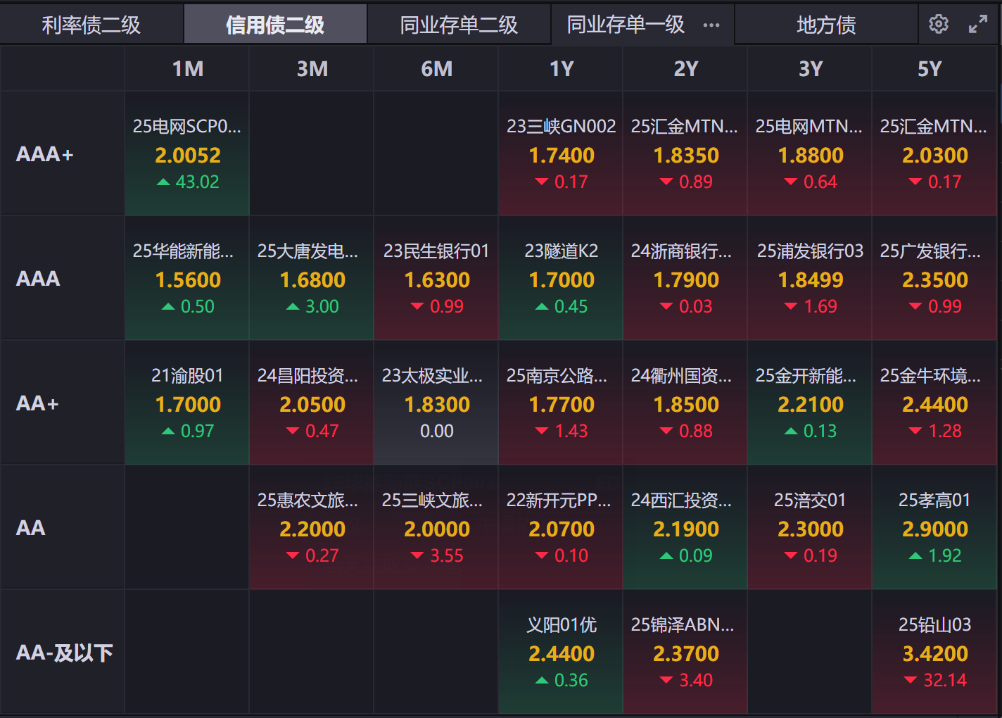1002x718 pixels.
Task: Open the 地方债 tab
Action: click(826, 25)
